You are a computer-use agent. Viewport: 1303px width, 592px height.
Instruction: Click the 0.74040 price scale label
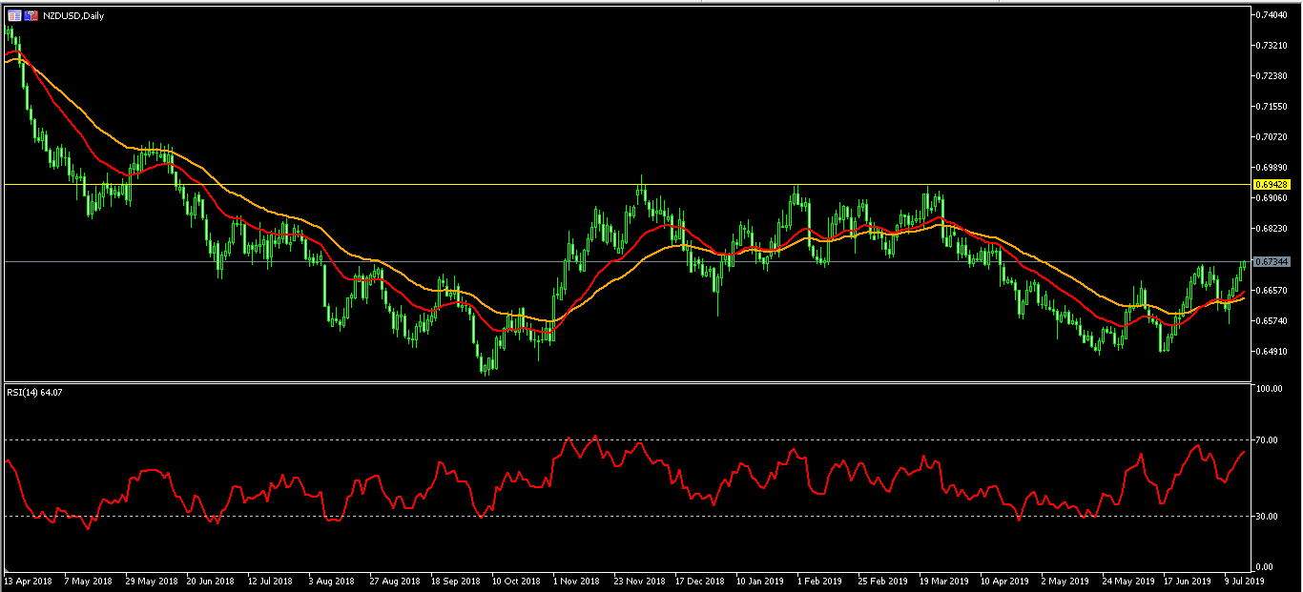1273,15
